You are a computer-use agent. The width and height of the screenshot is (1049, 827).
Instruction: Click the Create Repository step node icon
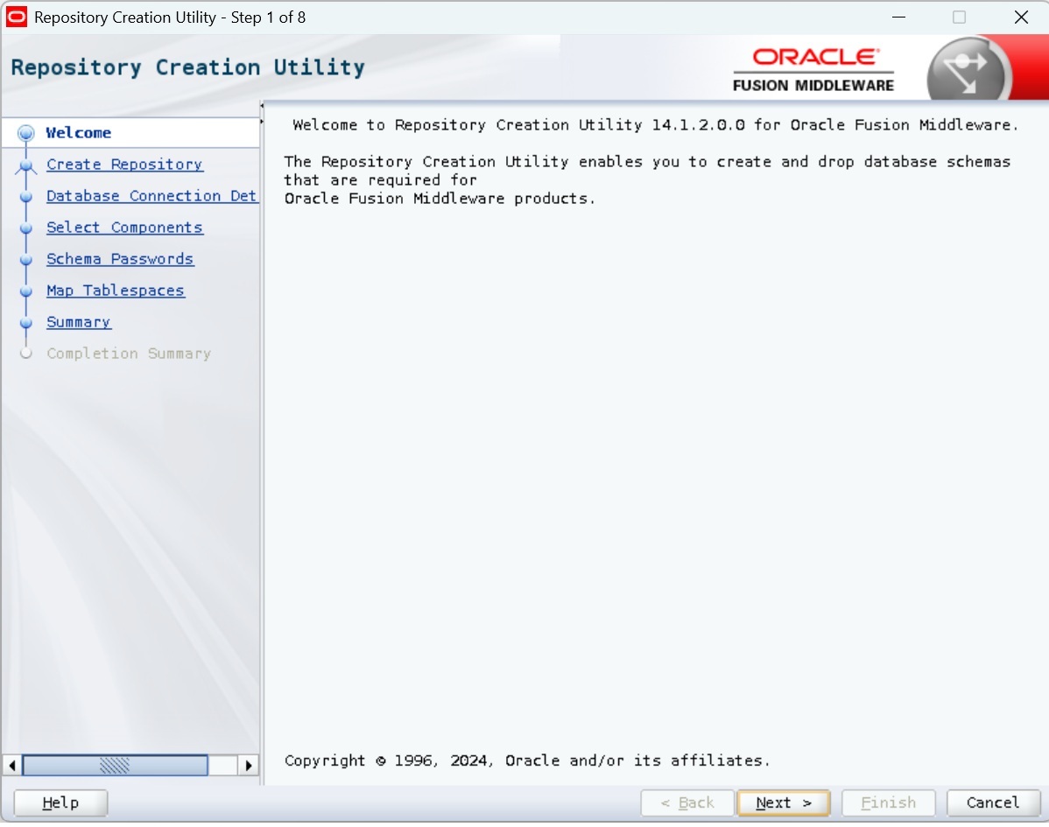[x=26, y=165]
